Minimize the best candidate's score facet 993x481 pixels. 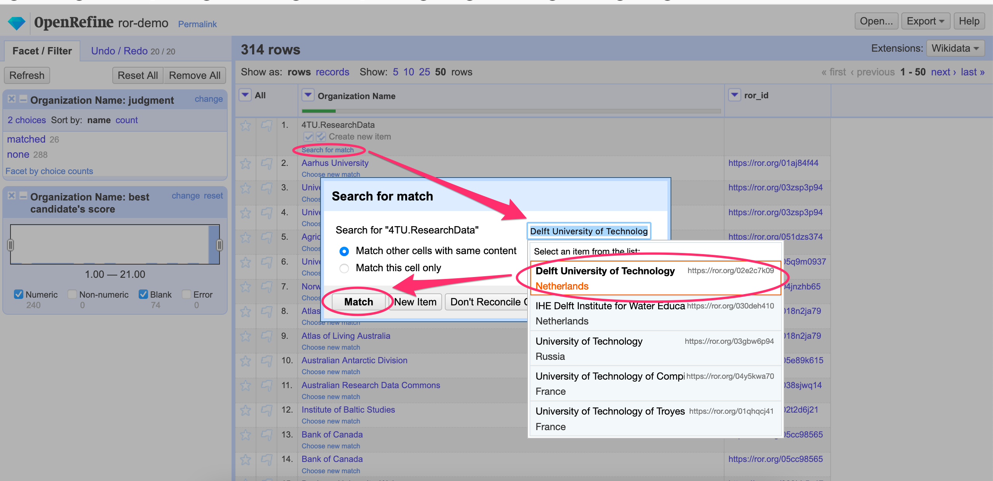tap(23, 195)
